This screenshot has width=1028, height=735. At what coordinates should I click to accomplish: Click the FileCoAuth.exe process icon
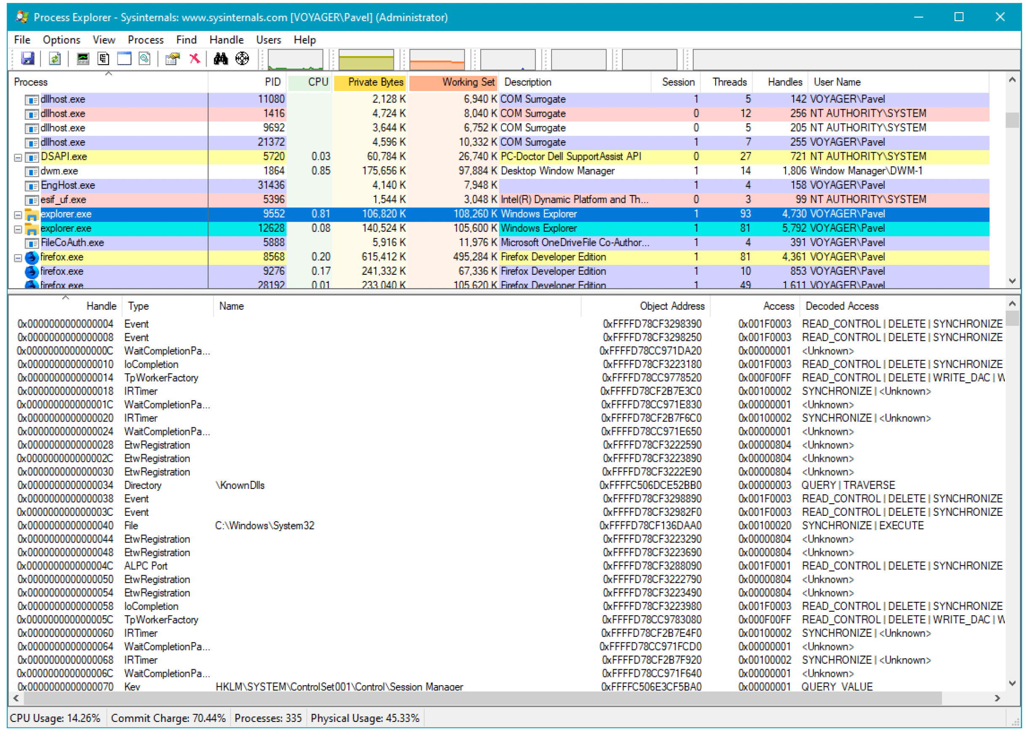pyautogui.click(x=32, y=243)
